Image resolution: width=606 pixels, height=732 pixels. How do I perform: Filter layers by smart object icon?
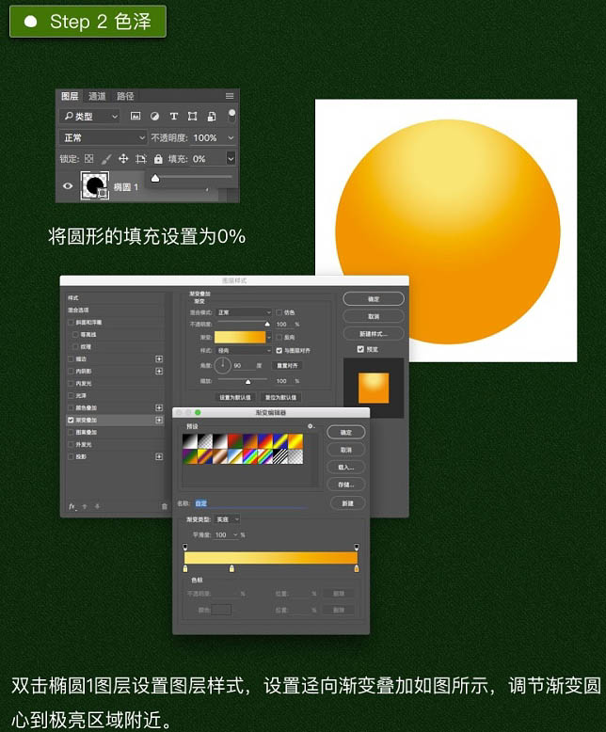(212, 117)
